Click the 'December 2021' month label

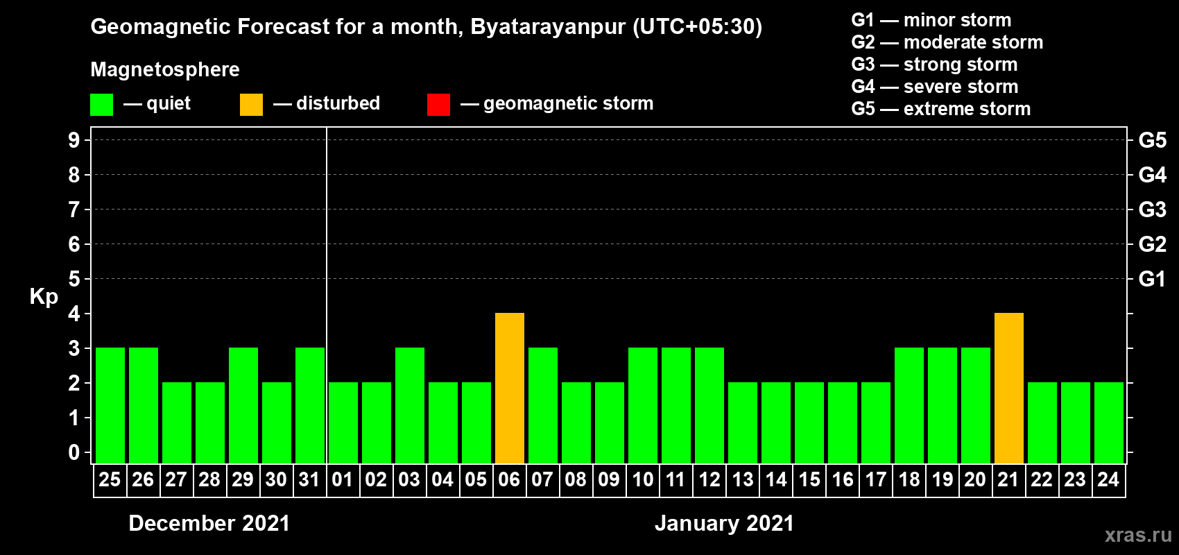click(x=209, y=523)
